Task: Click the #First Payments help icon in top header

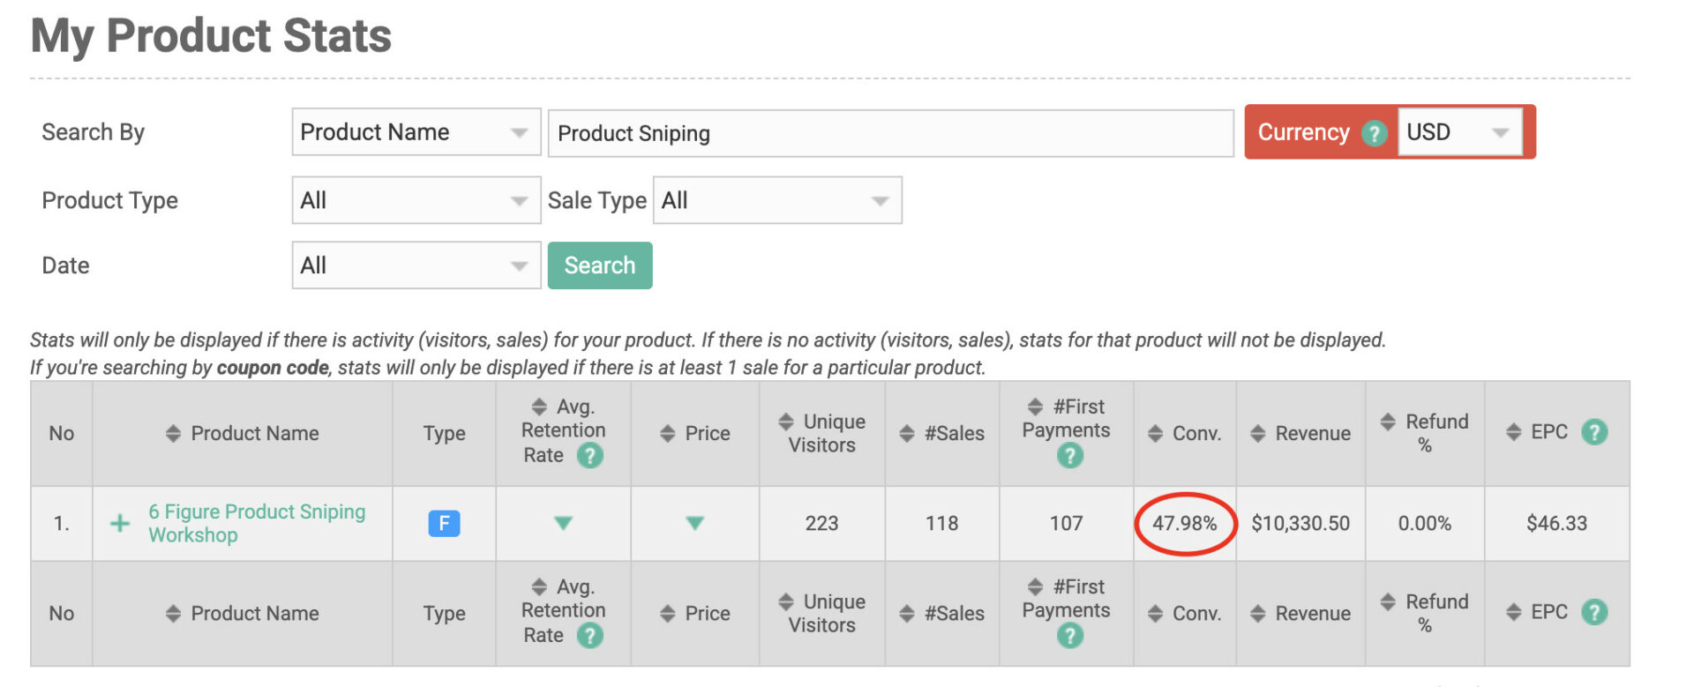Action: tap(1069, 456)
